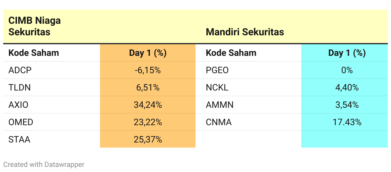Screen dimensions: 391x172
Task: Select the CNMA stock code cell
Action: coord(219,122)
